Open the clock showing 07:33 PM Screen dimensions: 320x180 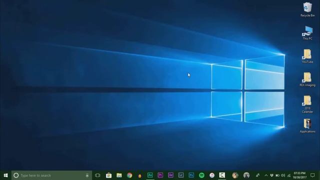tap(300, 175)
